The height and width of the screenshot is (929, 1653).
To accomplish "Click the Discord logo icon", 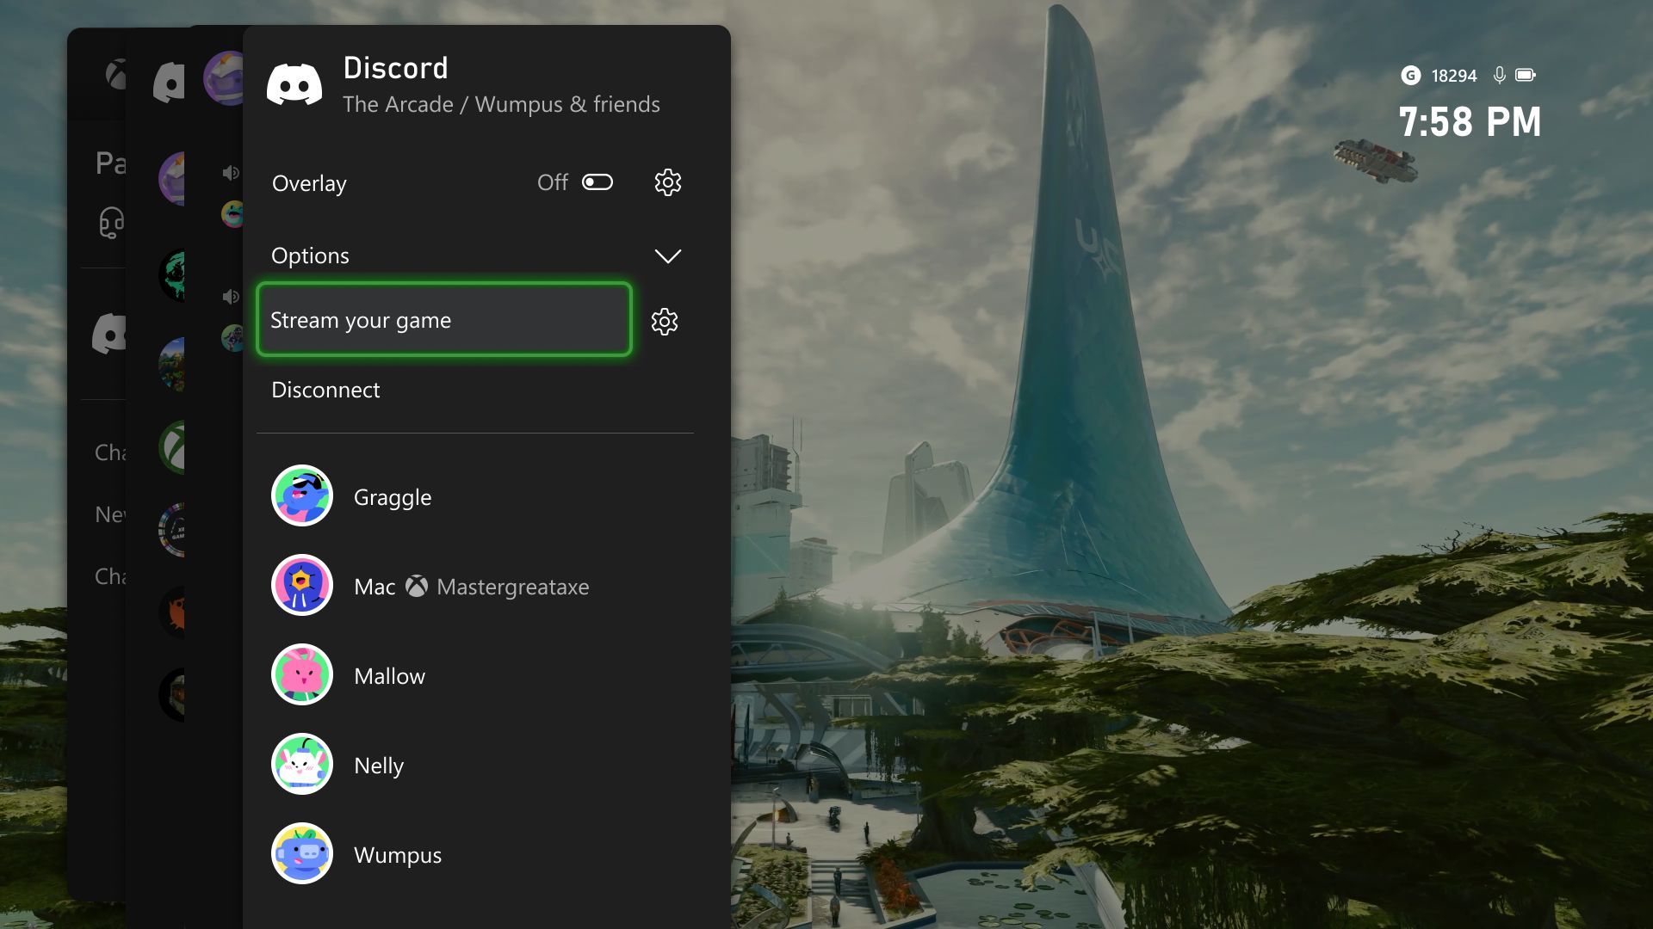I will (293, 84).
